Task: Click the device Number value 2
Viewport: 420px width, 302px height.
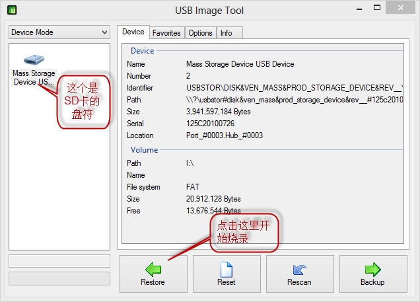Action: pyautogui.click(x=188, y=76)
